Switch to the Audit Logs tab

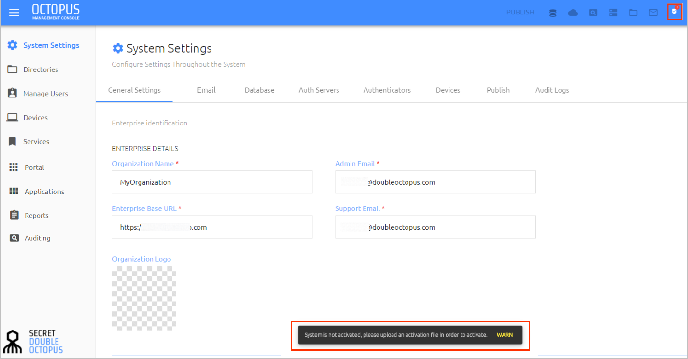552,90
